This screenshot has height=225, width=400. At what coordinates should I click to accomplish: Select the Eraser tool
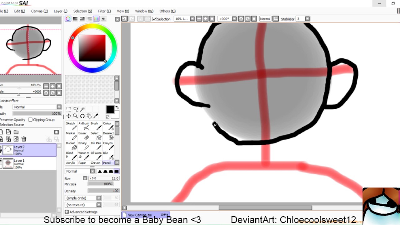click(83, 136)
